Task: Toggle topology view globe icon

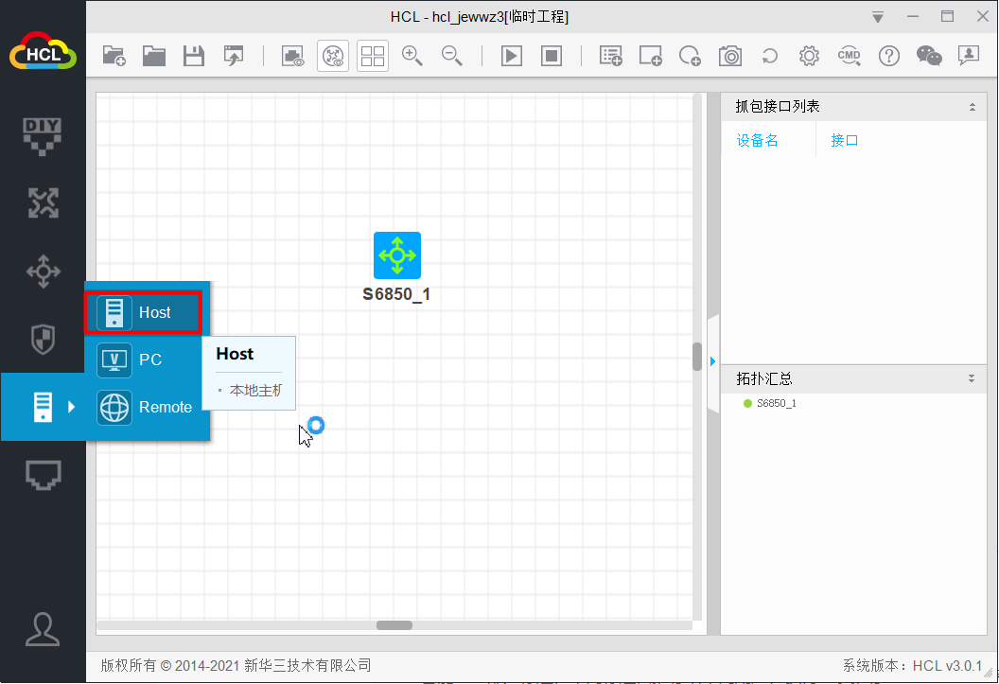Action: [x=333, y=56]
